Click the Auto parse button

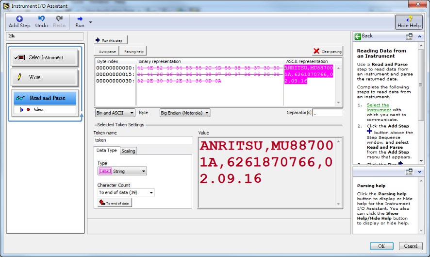[107, 51]
